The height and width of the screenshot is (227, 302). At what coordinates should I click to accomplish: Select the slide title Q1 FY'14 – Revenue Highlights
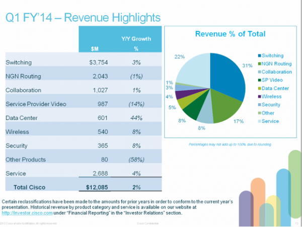point(83,18)
